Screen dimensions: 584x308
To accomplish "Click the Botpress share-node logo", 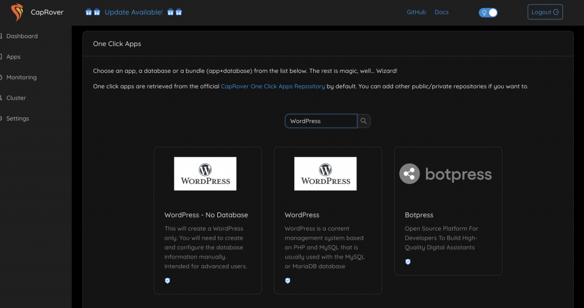I will pyautogui.click(x=409, y=174).
